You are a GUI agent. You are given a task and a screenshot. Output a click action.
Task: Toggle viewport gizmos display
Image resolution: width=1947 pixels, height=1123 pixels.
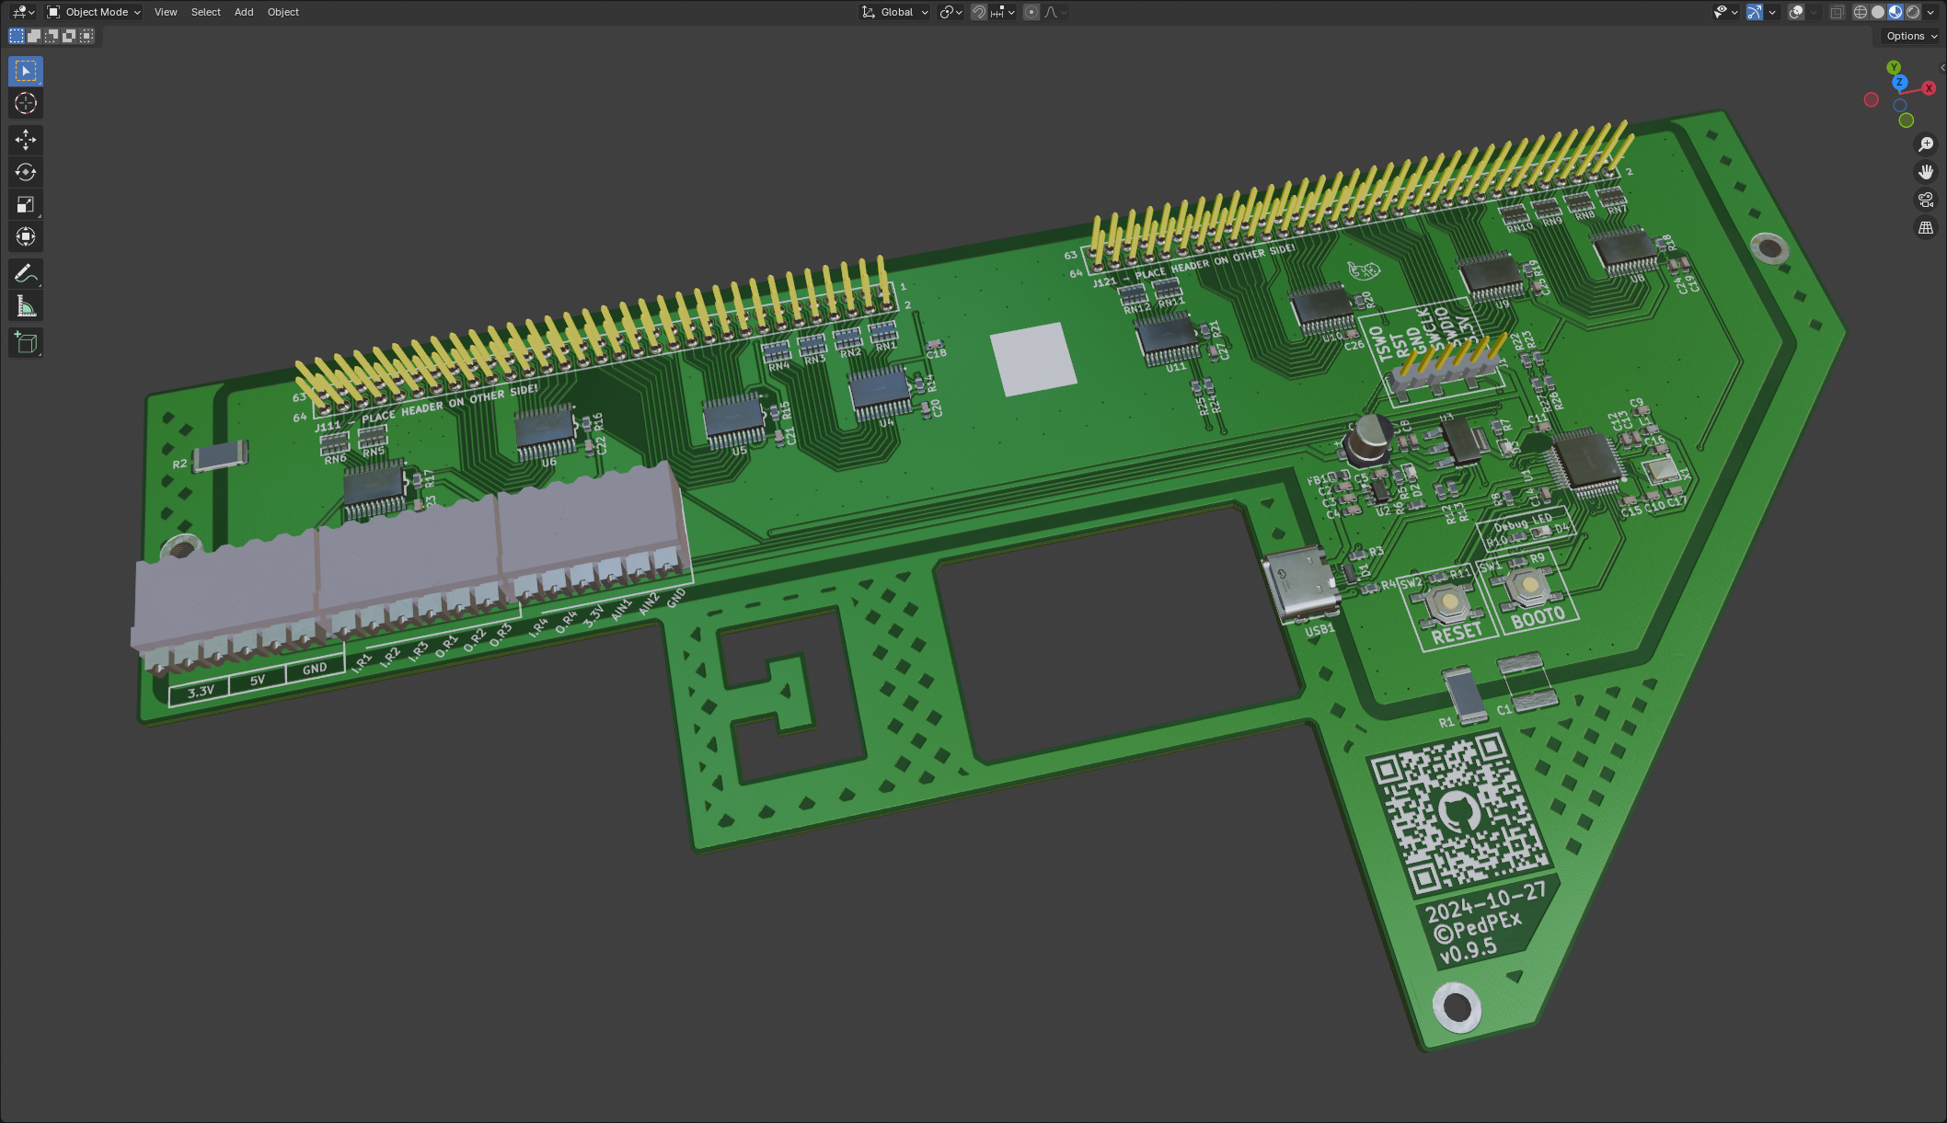pos(1755,12)
